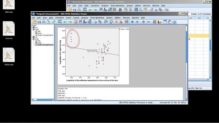Screen dimensions: 219x123
Task: Click Spell Check icon in Data Editor toolbar
Action: [167, 10]
